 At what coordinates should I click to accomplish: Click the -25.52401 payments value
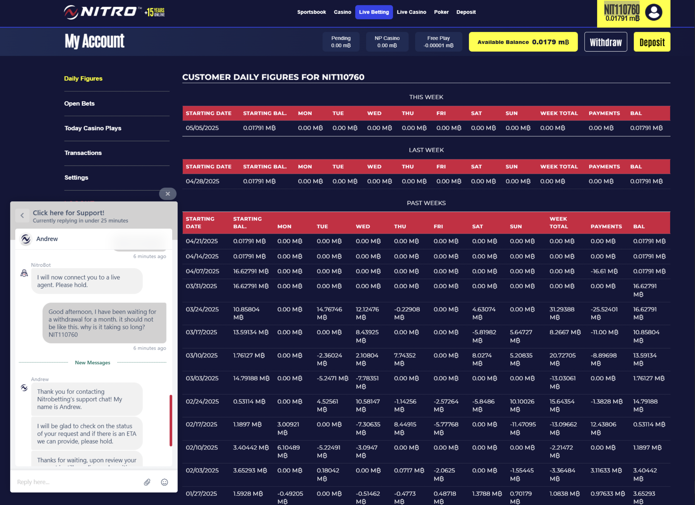604,313
